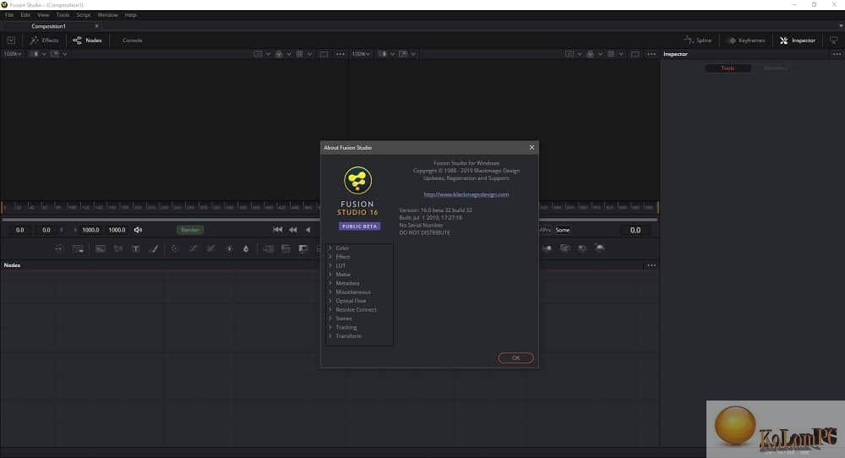The image size is (845, 458).
Task: Select the Modifiers tab in Inspector
Action: (x=776, y=68)
